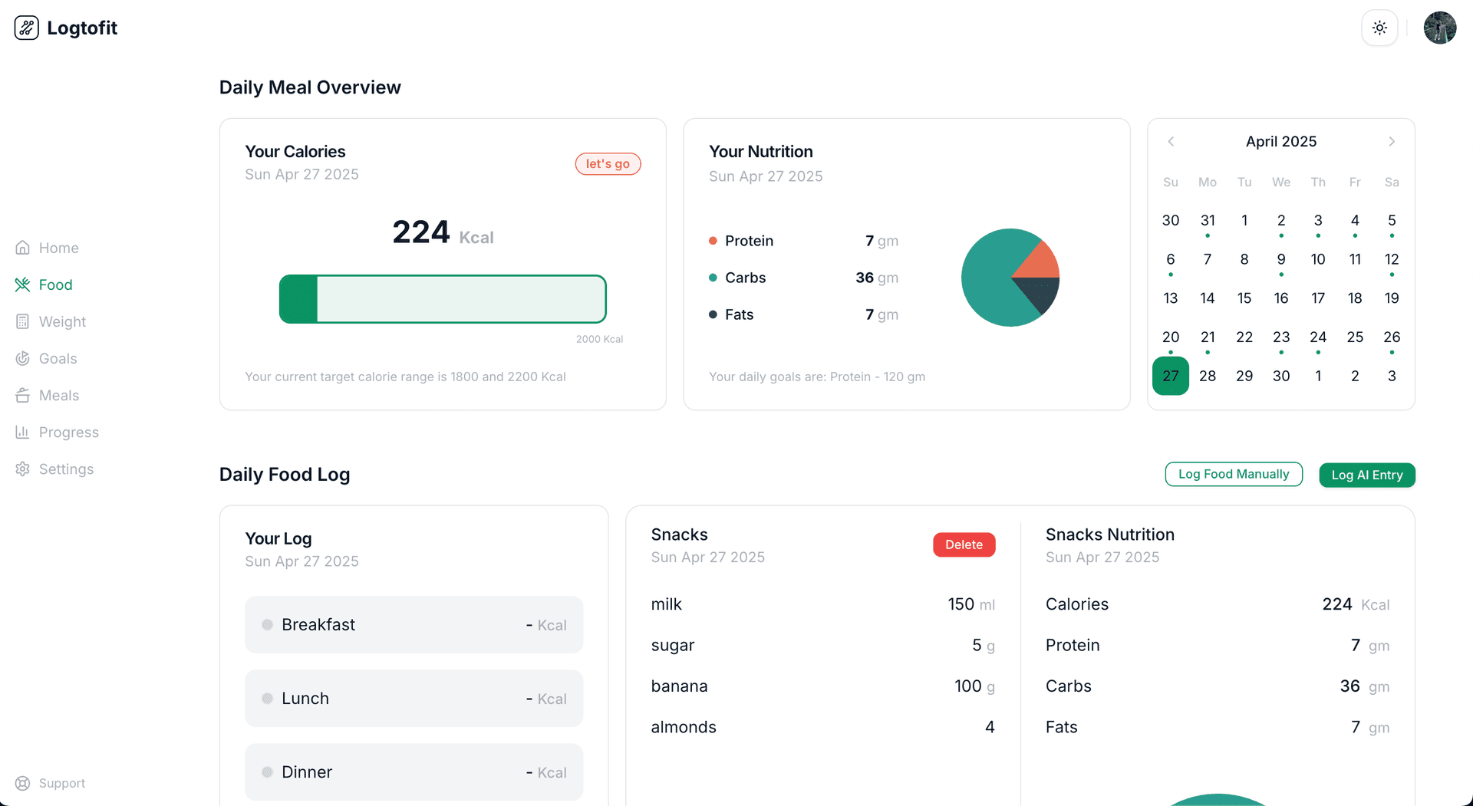Image resolution: width=1473 pixels, height=806 pixels.
Task: Click the Lunch status dot
Action: pyautogui.click(x=267, y=698)
